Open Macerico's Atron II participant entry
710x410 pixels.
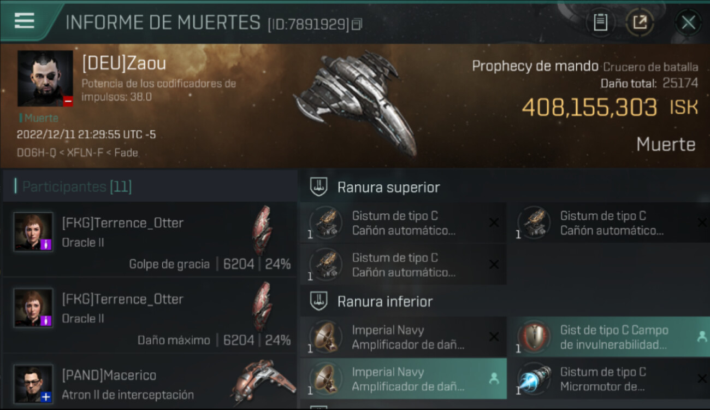(x=149, y=382)
